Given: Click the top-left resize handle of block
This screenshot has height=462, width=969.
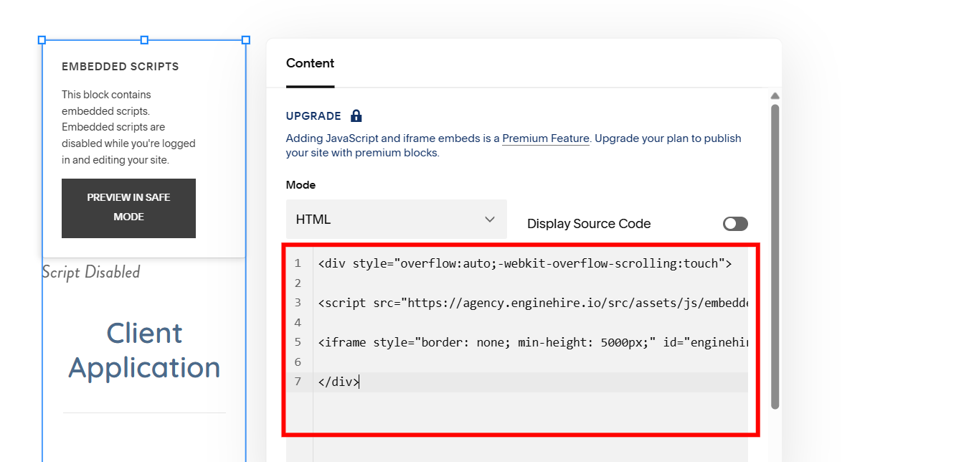Looking at the screenshot, I should pos(42,40).
